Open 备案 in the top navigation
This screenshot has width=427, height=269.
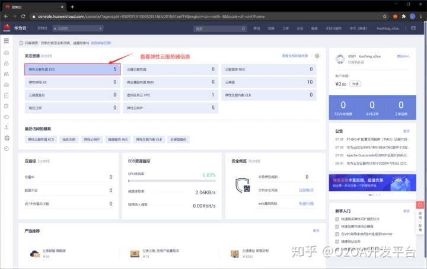(314, 28)
